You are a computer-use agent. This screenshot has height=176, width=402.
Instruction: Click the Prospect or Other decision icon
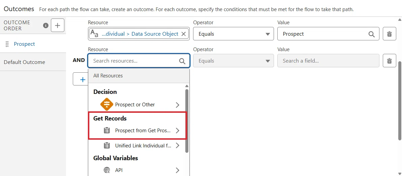[107, 105]
